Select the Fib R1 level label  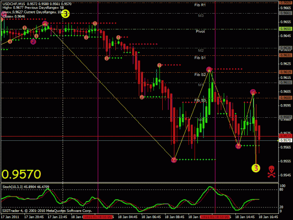pos(200,5)
